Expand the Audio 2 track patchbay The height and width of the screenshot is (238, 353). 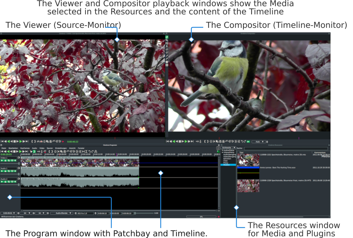(19, 179)
